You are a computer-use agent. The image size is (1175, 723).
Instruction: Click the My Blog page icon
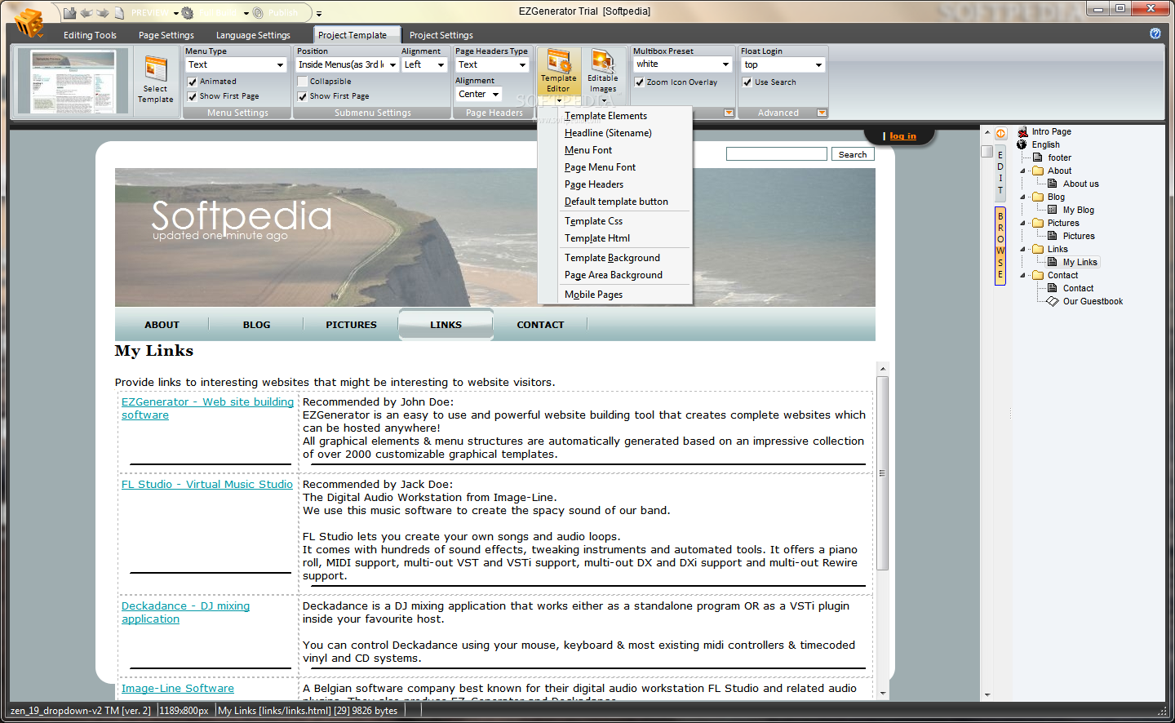(x=1053, y=210)
